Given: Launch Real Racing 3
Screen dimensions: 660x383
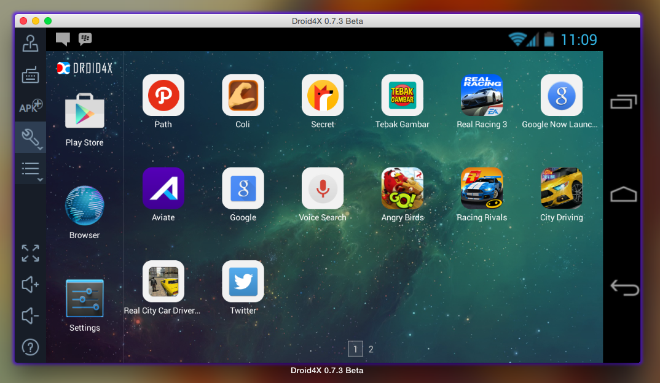Looking at the screenshot, I should [x=482, y=95].
